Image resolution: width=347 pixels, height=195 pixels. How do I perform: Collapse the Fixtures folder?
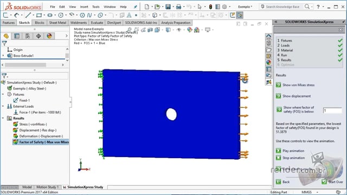tap(3, 94)
